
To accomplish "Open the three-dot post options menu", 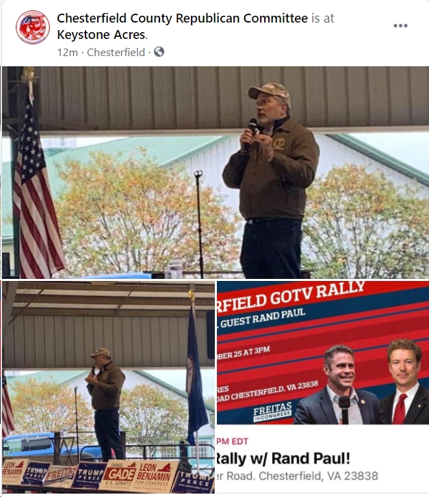I will pos(400,26).
